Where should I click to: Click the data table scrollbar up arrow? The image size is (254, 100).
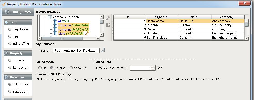[x=247, y=21]
